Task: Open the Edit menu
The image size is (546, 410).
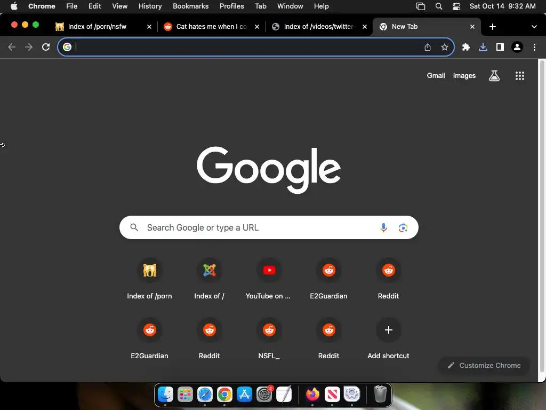Action: [94, 6]
